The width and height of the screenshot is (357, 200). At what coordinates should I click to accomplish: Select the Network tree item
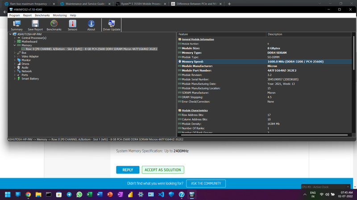coord(27,71)
